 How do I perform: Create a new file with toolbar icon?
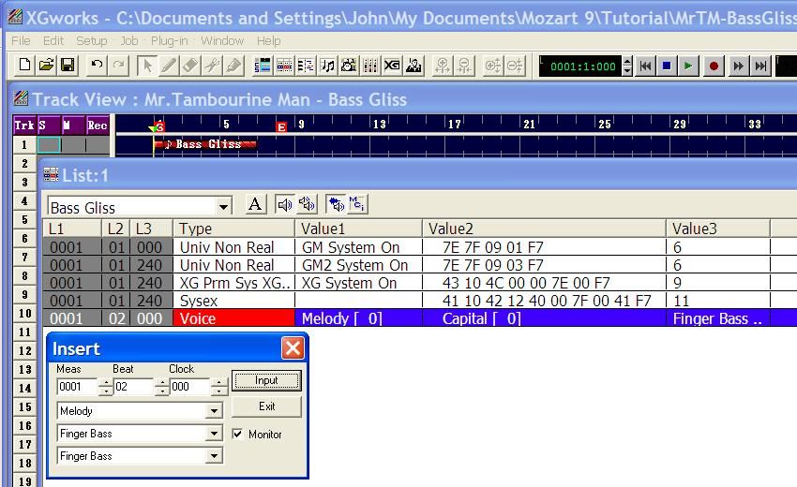[x=24, y=66]
